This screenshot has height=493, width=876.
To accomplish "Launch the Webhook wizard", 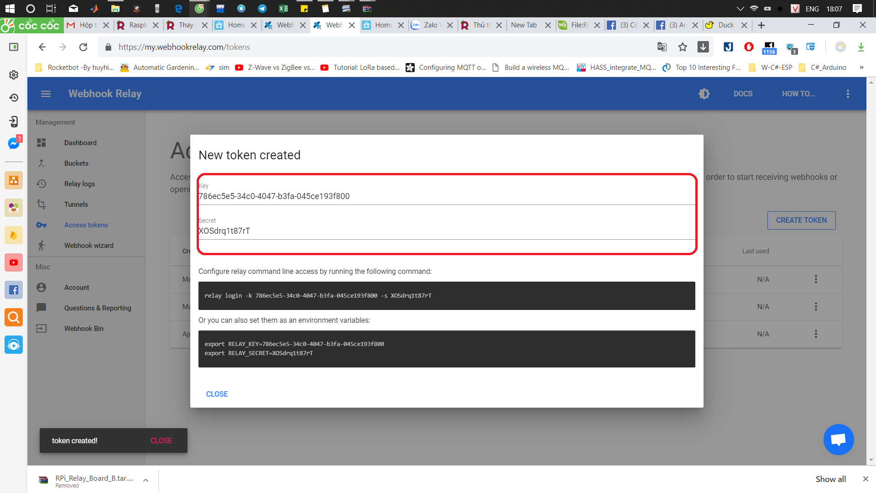I will click(x=89, y=246).
